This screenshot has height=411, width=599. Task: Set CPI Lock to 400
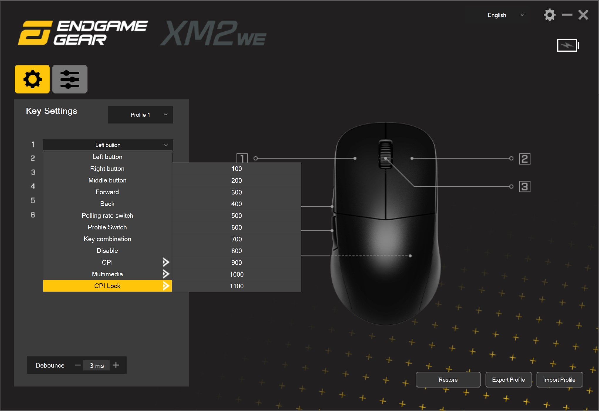pyautogui.click(x=237, y=204)
